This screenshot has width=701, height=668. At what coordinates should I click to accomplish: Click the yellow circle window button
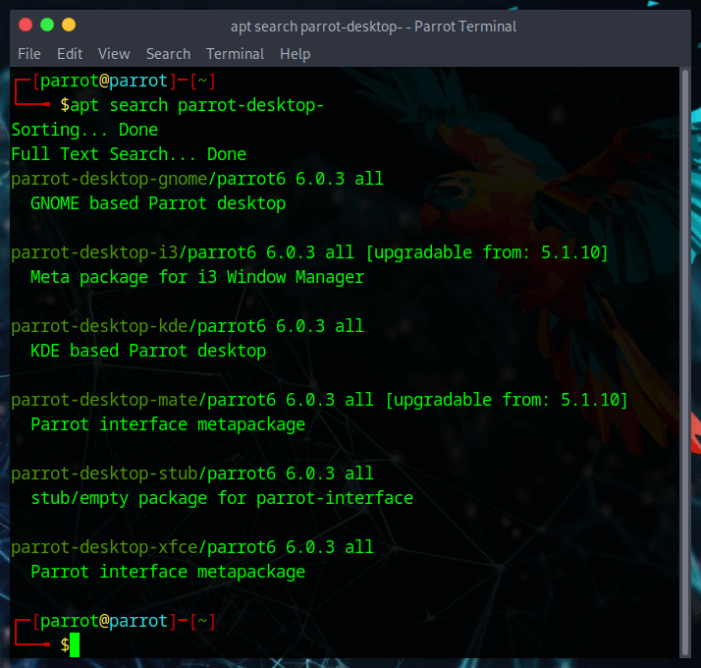click(68, 25)
